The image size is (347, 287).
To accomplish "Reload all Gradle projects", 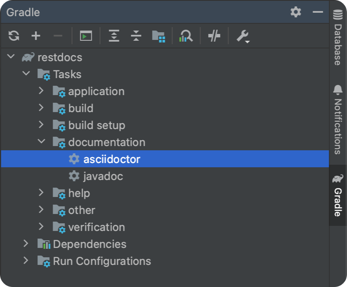I will 14,36.
